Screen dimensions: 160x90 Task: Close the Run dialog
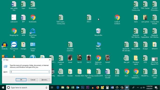(x=50, y=60)
